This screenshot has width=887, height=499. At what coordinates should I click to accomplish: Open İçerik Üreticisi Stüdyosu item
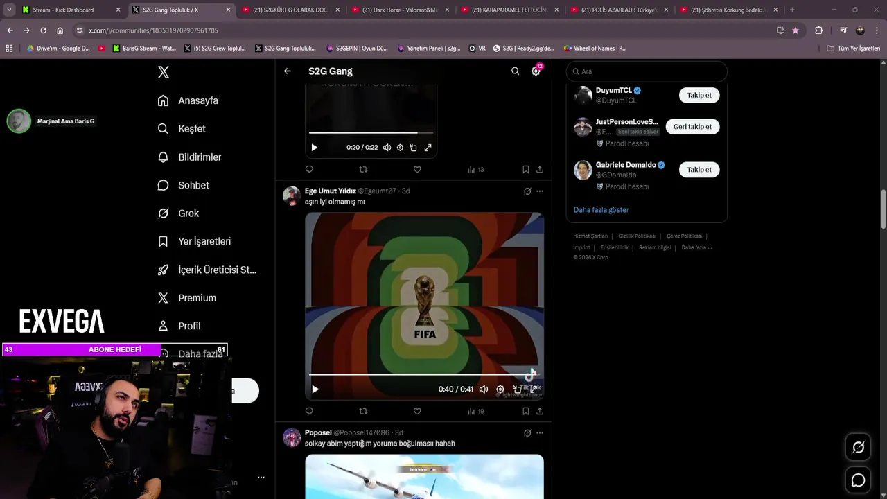(207, 270)
